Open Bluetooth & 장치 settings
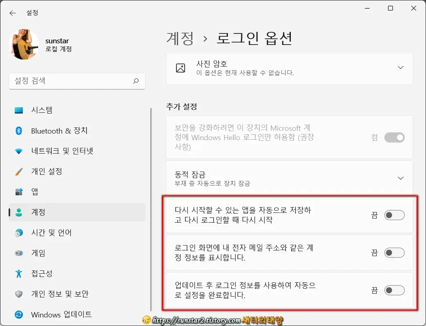Viewport: 426px width, 326px height. tap(19, 131)
